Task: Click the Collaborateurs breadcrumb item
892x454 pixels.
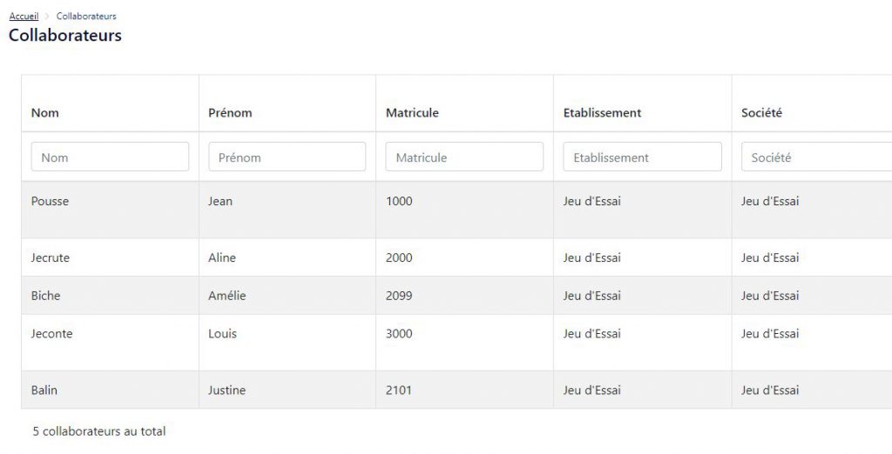Action: (x=86, y=16)
